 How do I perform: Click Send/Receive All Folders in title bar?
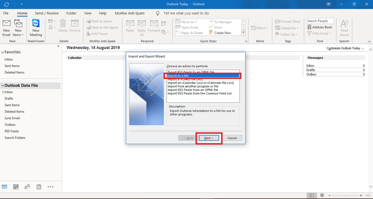[7, 4]
